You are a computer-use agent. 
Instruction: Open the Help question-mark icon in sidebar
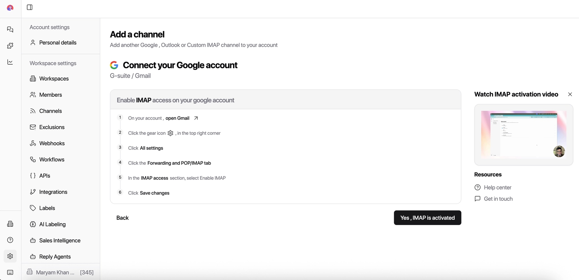tap(10, 240)
